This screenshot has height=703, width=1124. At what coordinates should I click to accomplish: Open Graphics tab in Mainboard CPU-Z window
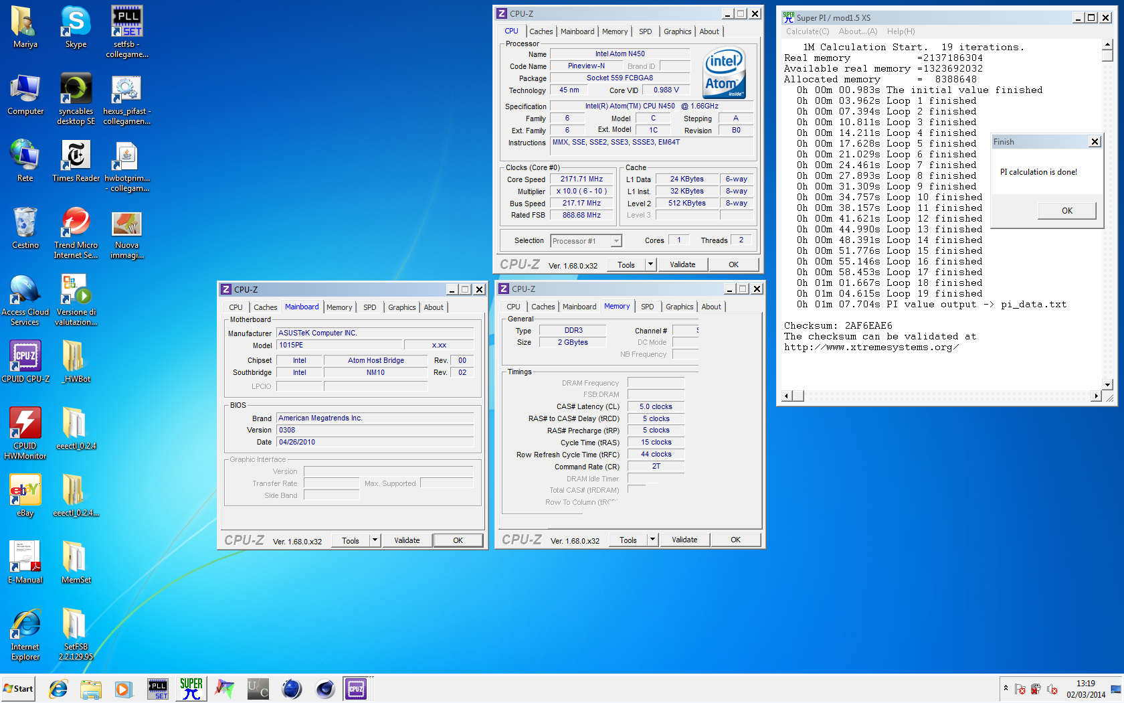[x=401, y=307]
